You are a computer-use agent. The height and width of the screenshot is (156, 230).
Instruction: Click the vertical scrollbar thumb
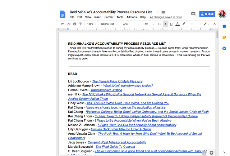[x=217, y=34]
